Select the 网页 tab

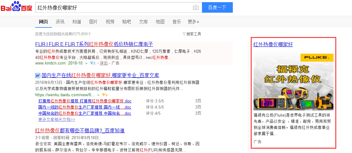[x=43, y=22]
